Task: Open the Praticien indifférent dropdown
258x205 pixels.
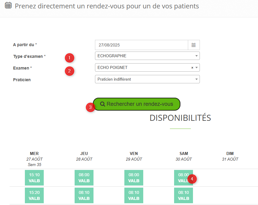Action: click(147, 79)
